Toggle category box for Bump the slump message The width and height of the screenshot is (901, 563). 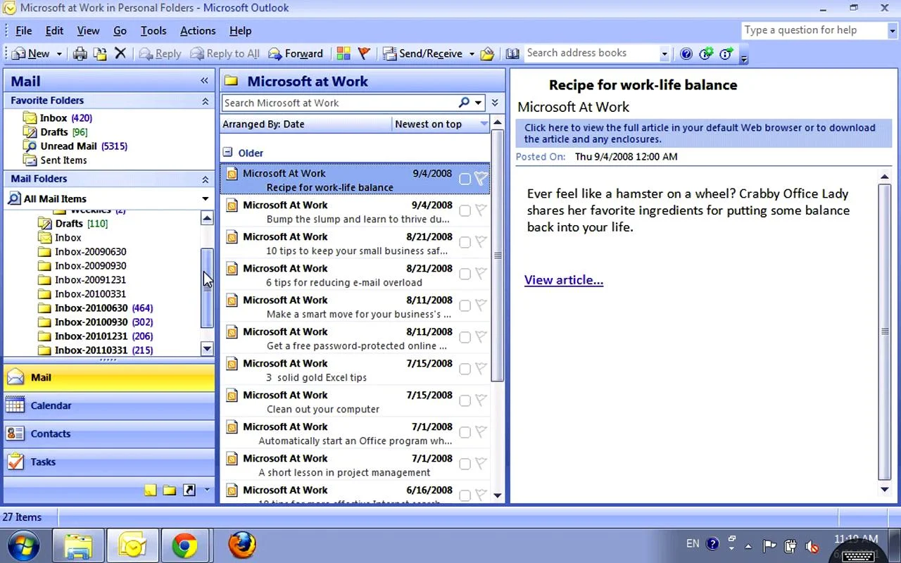tap(465, 210)
